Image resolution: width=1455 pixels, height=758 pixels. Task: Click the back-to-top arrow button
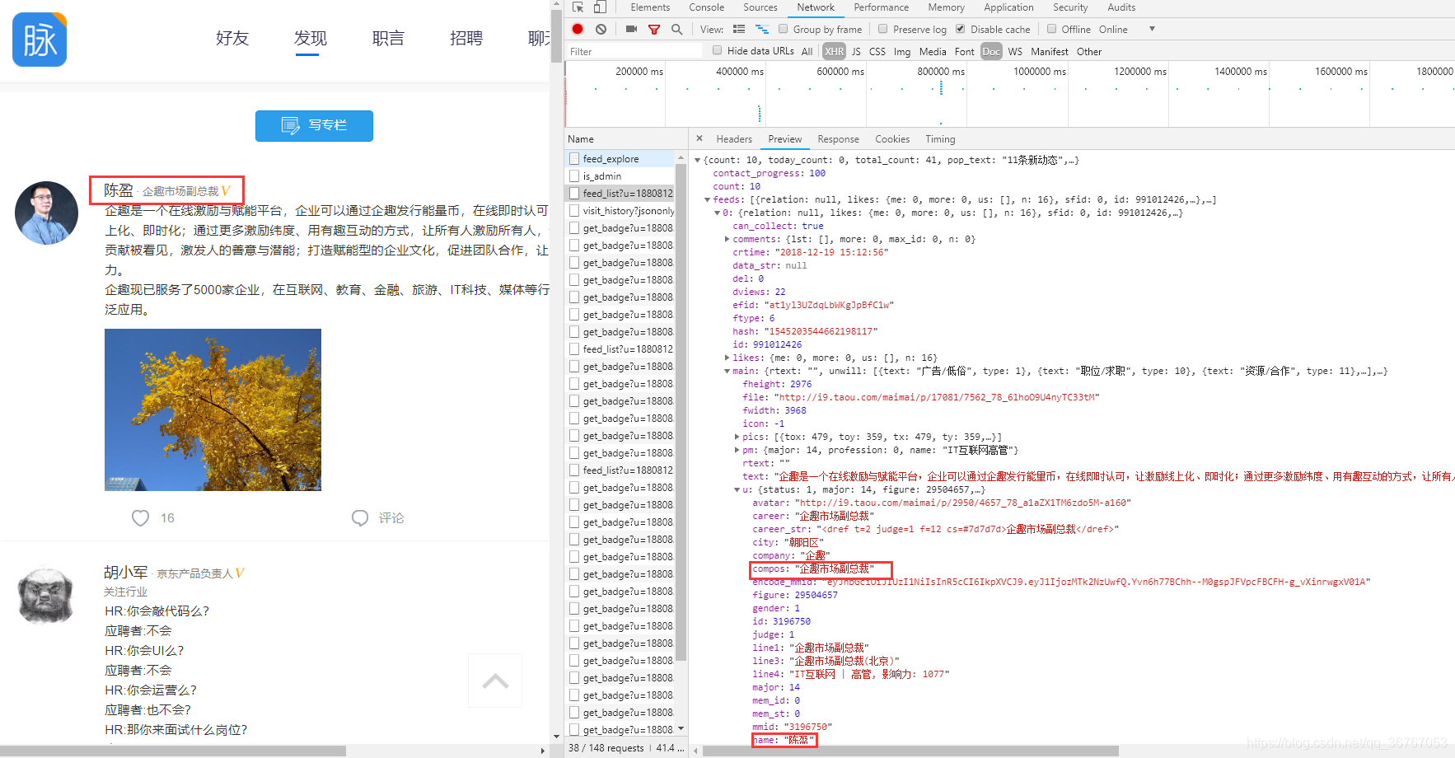(495, 681)
